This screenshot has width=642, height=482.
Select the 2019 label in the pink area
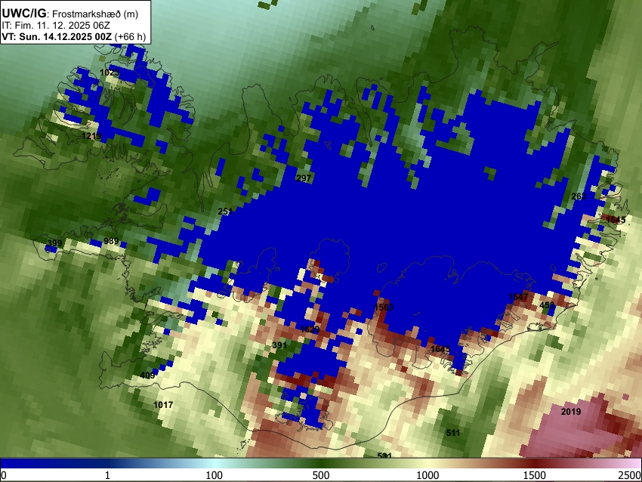[571, 412]
